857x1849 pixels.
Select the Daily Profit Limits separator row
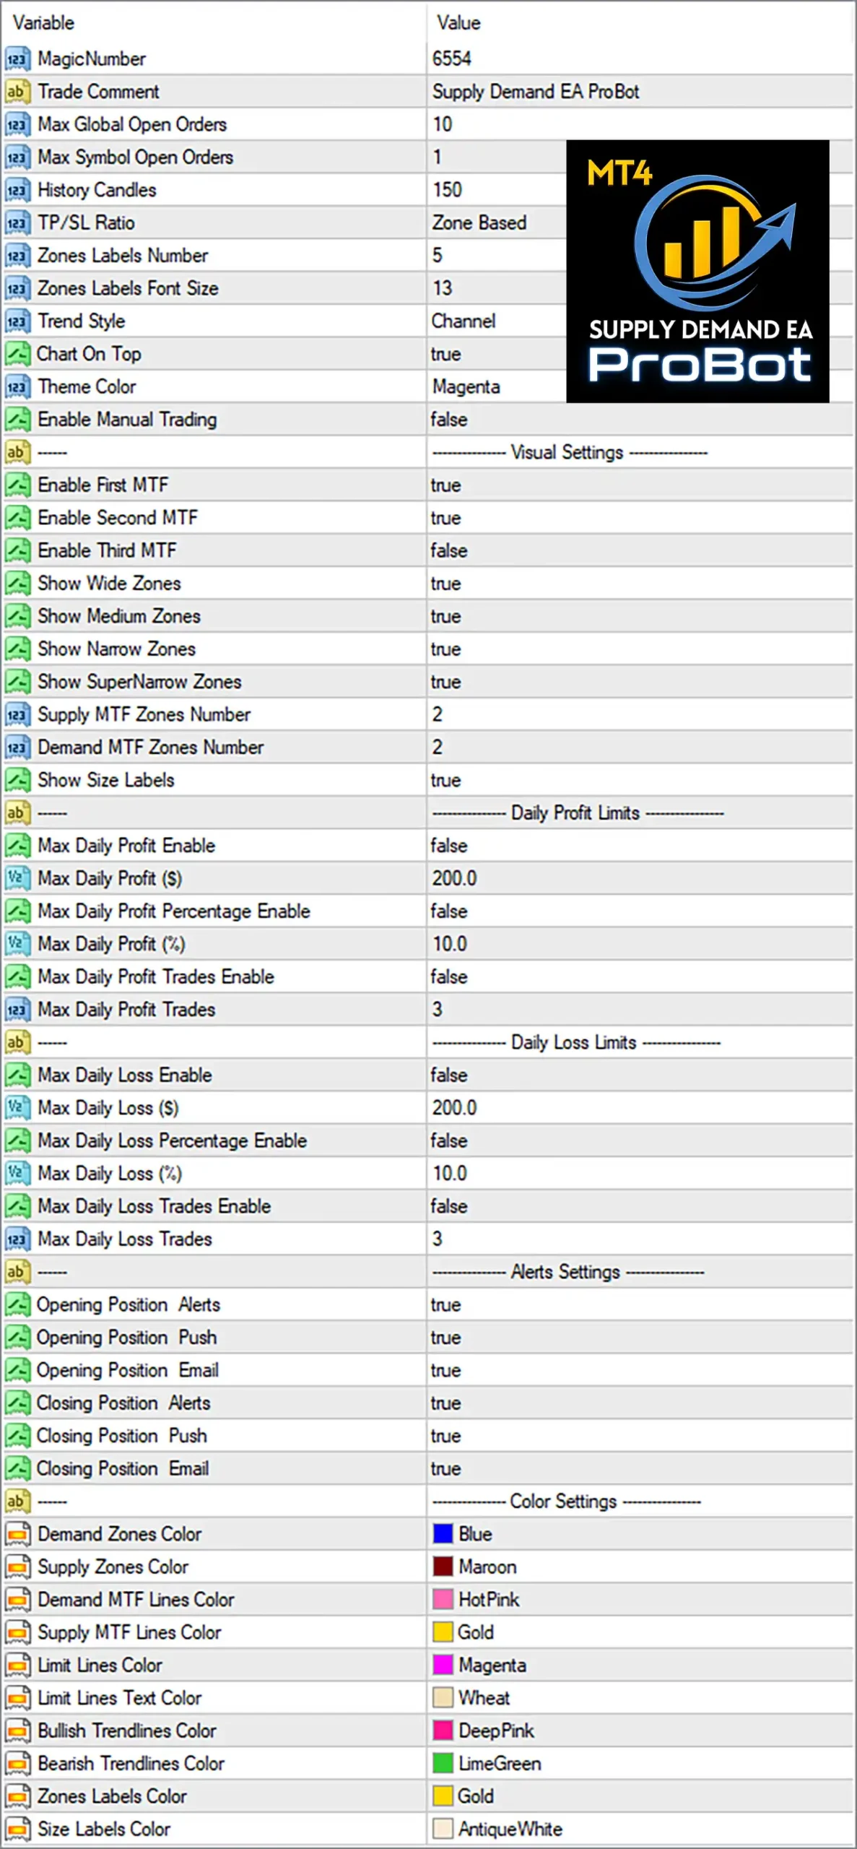(x=427, y=813)
